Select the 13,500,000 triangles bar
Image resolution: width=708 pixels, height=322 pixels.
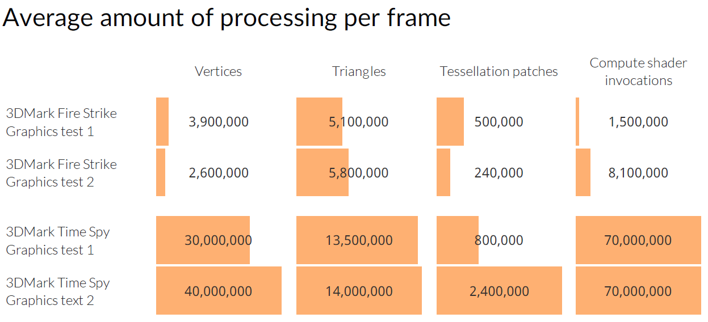pos(357,240)
